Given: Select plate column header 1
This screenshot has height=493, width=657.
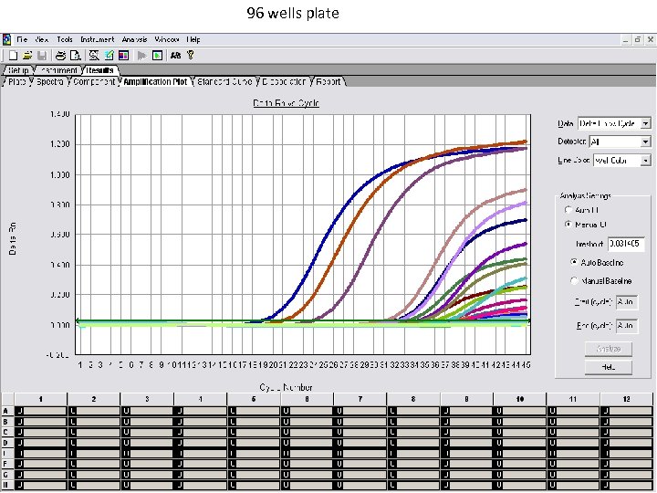Looking at the screenshot, I should pos(41,399).
